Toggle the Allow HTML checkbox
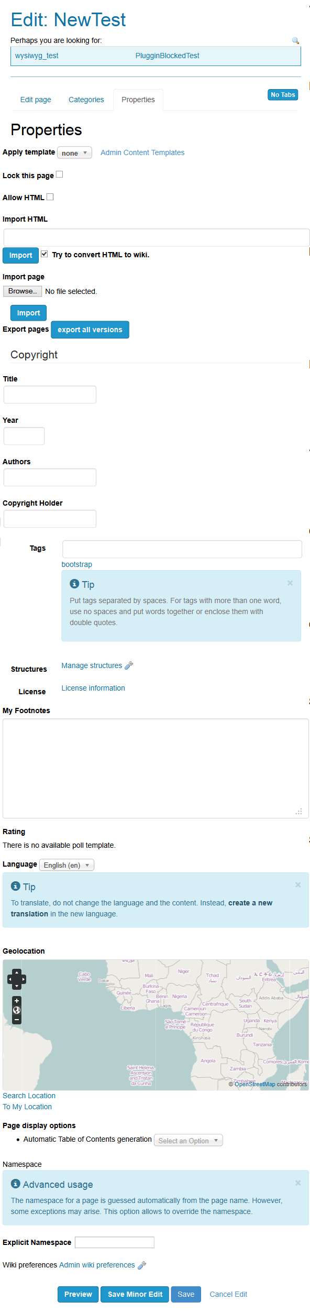This screenshot has width=310, height=1312. [50, 197]
